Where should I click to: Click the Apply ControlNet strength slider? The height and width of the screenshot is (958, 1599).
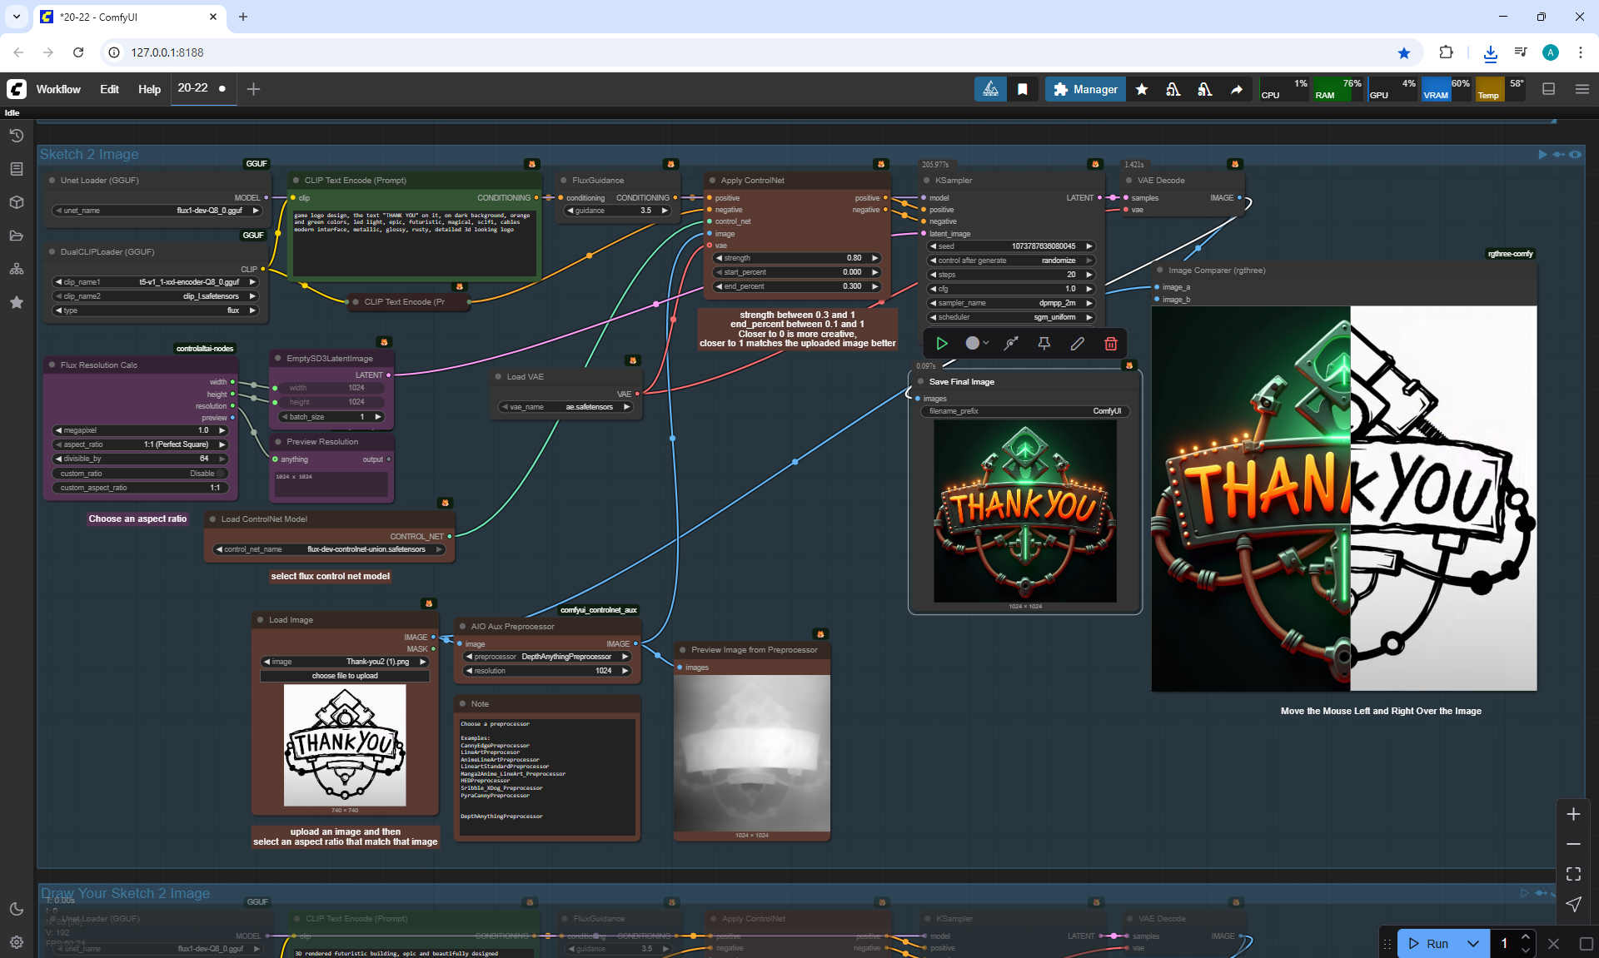click(797, 258)
